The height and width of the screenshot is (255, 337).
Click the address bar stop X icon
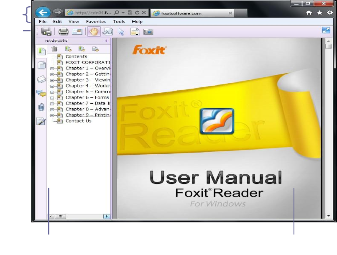click(144, 13)
